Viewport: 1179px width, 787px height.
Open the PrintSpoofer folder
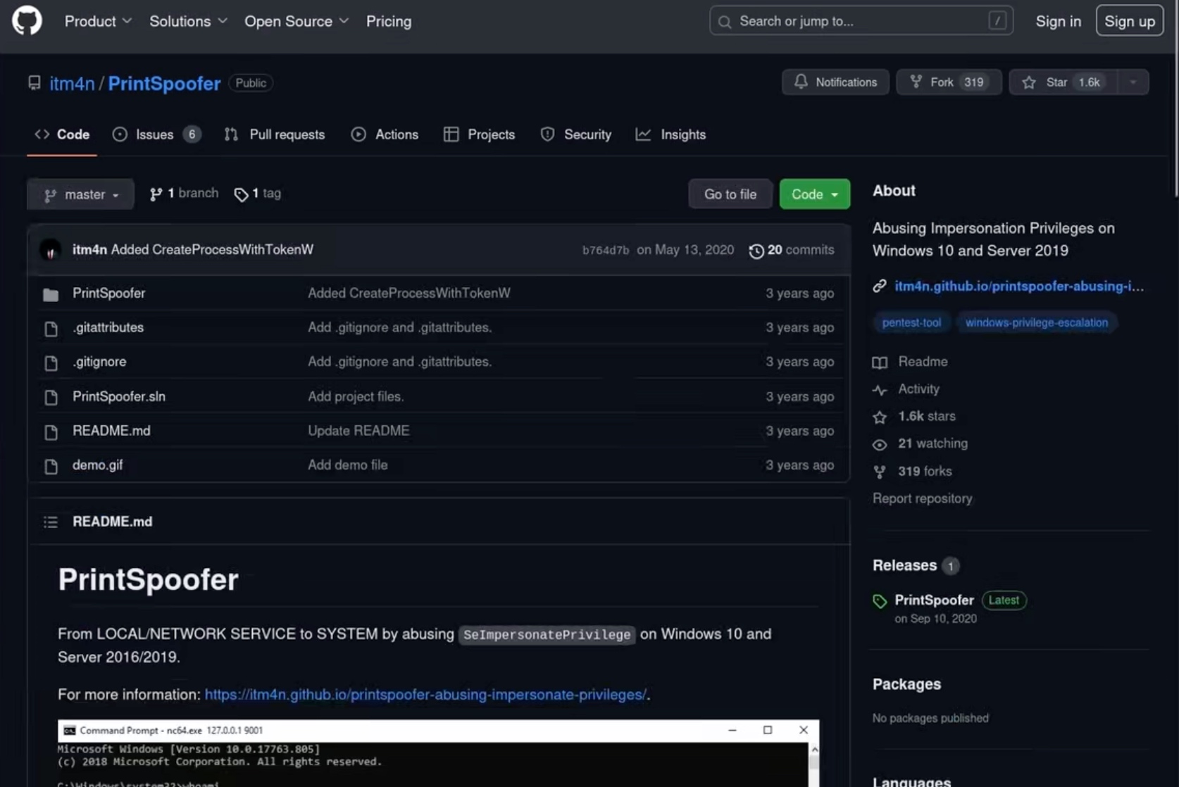click(109, 293)
